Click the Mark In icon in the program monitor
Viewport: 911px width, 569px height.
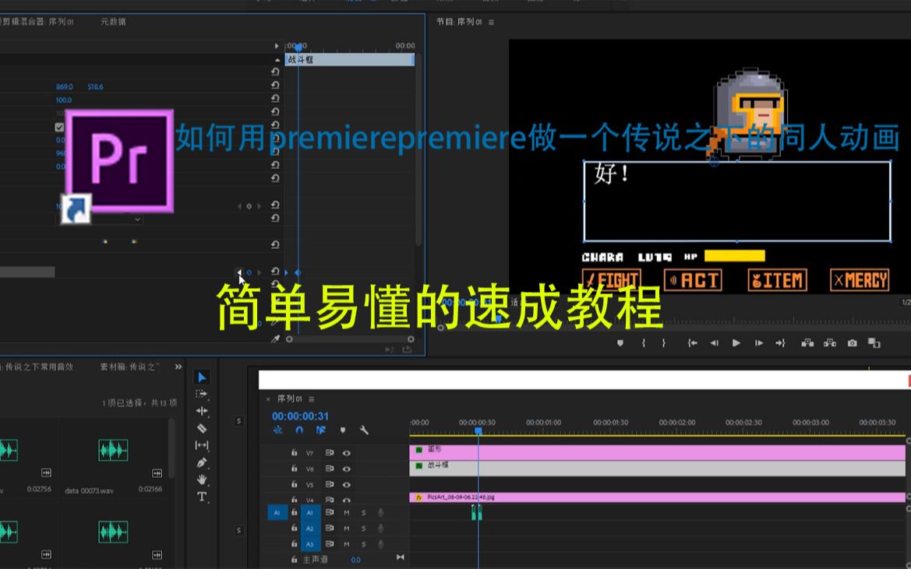click(644, 343)
